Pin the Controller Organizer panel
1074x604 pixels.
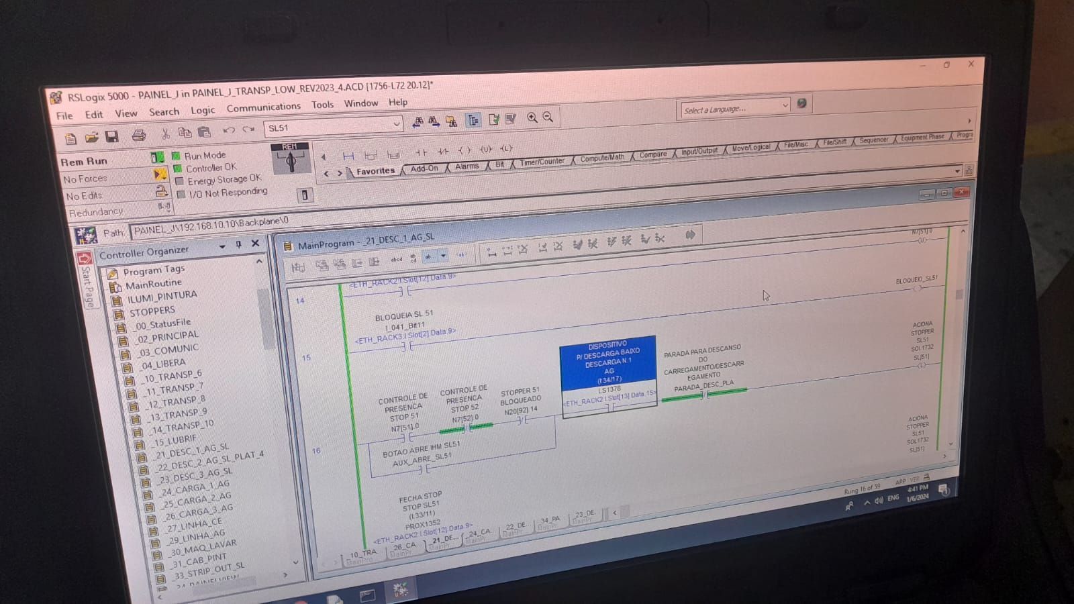coord(238,245)
